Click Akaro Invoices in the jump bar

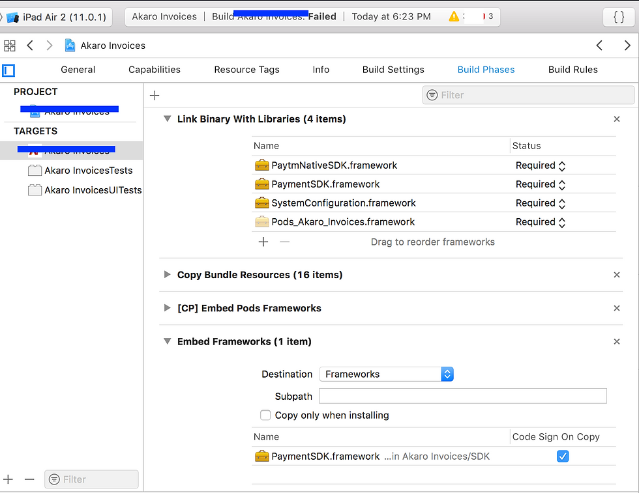[x=113, y=46]
